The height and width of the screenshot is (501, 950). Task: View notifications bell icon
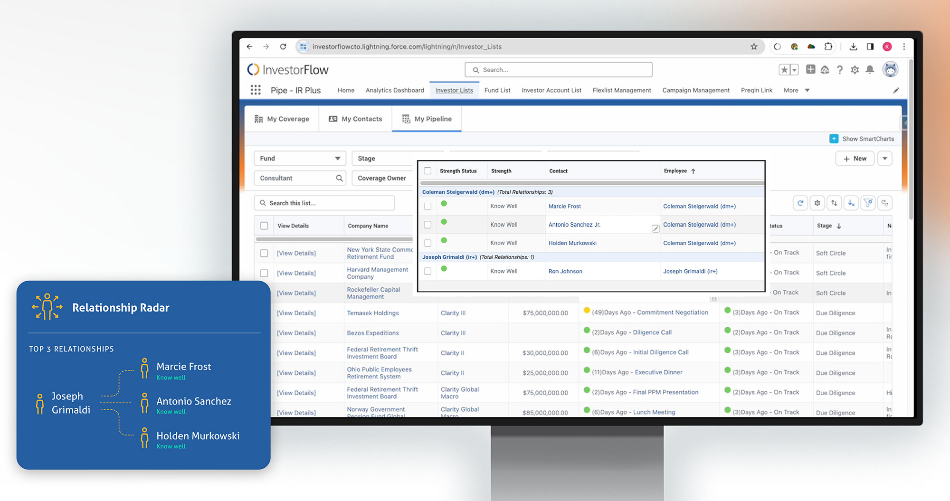(x=870, y=69)
